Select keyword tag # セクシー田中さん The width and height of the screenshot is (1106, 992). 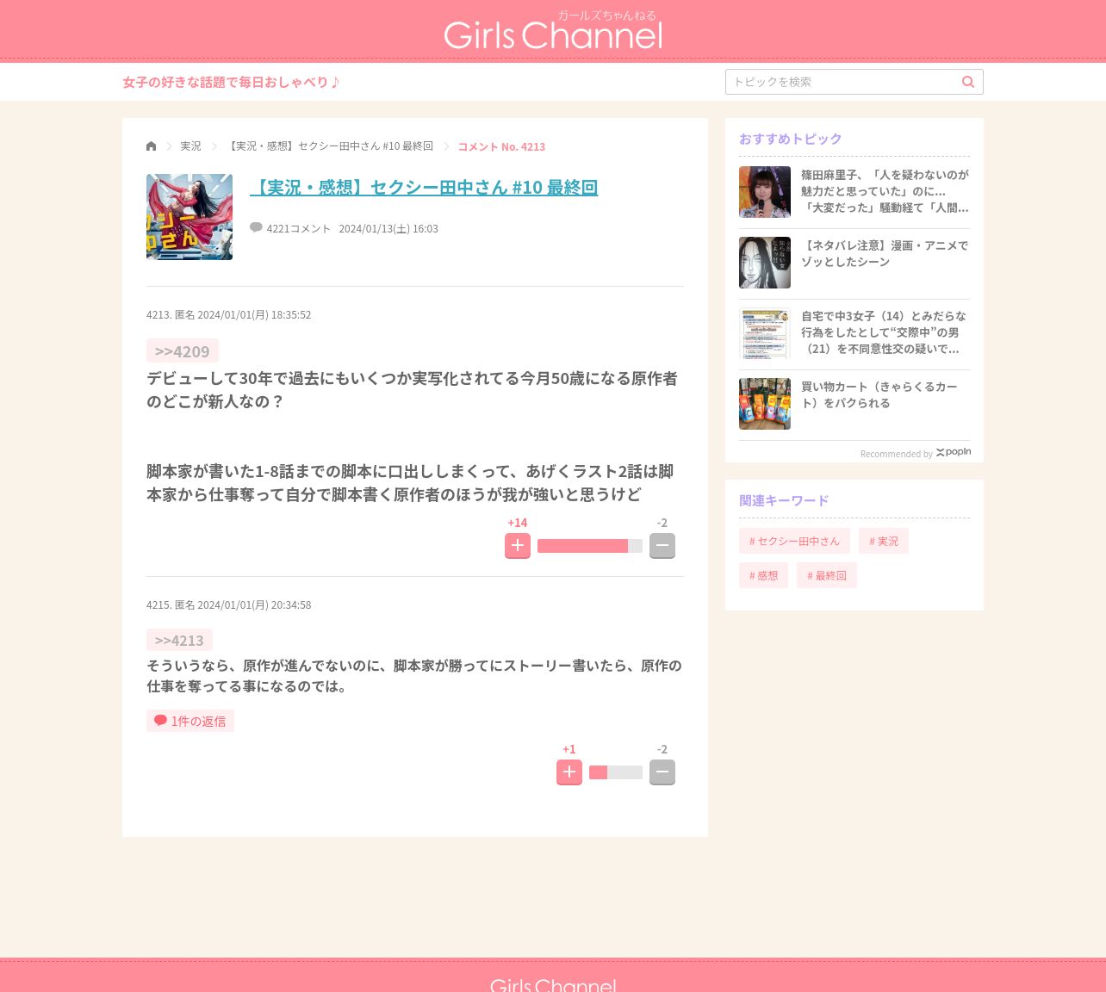click(794, 541)
